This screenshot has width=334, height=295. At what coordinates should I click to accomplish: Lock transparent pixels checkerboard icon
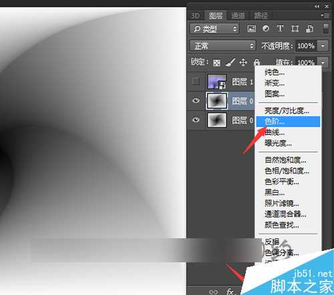[216, 63]
